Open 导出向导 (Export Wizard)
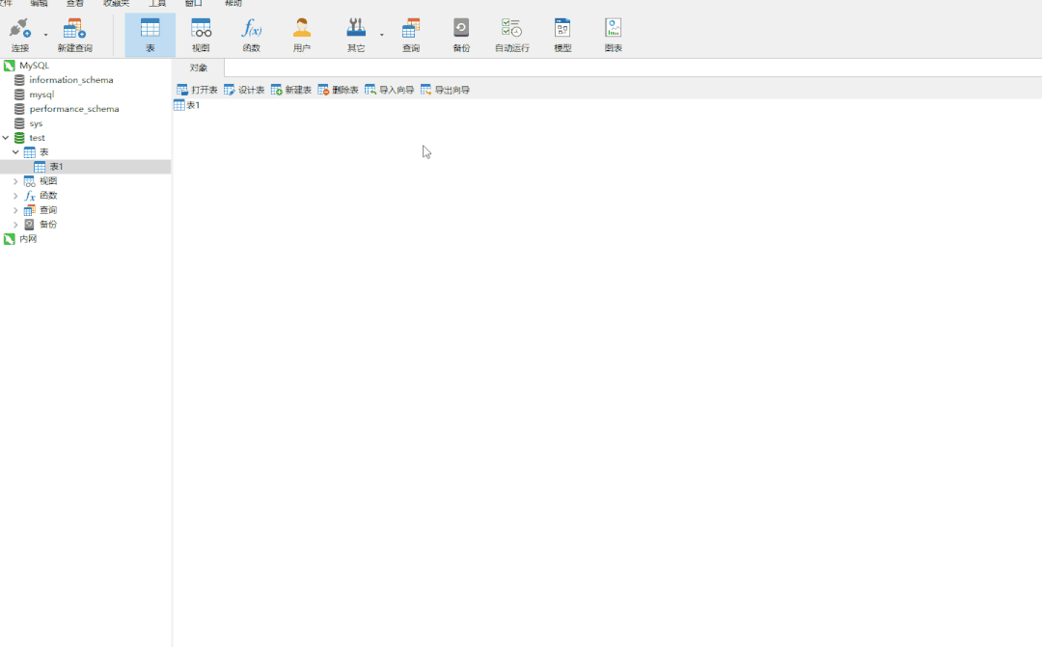 445,90
